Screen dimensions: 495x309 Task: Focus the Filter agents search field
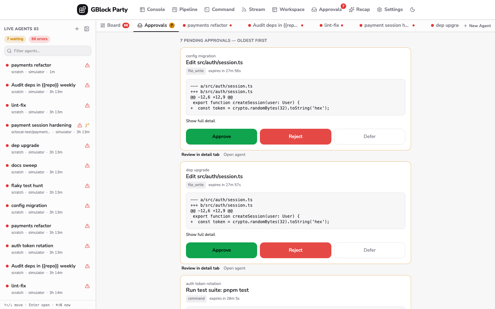(48, 51)
